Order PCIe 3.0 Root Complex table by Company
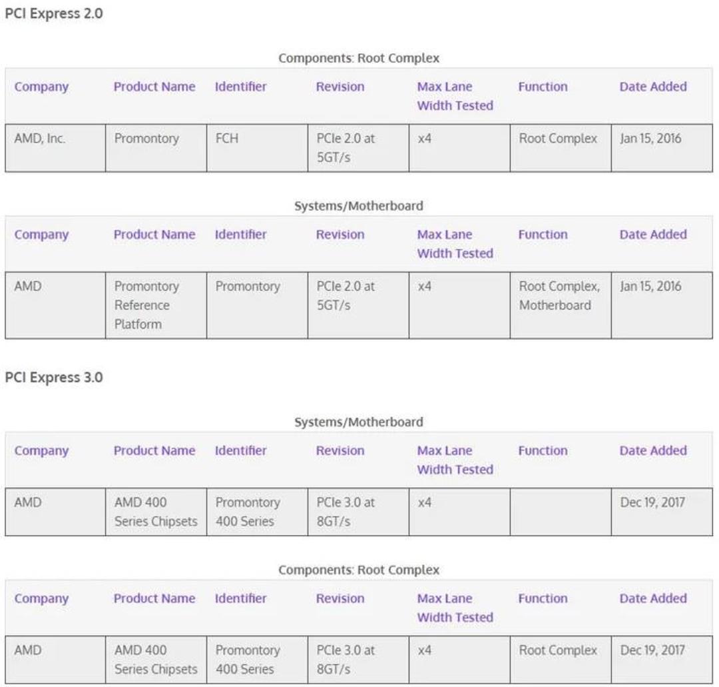 point(41,598)
